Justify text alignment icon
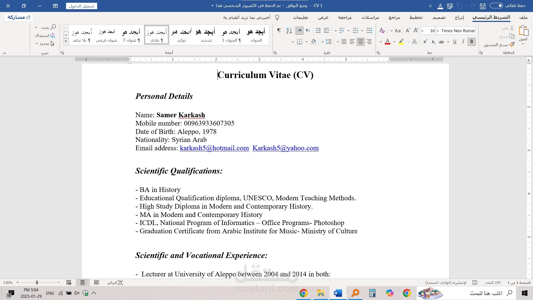This screenshot has height=300, width=533. [344, 42]
